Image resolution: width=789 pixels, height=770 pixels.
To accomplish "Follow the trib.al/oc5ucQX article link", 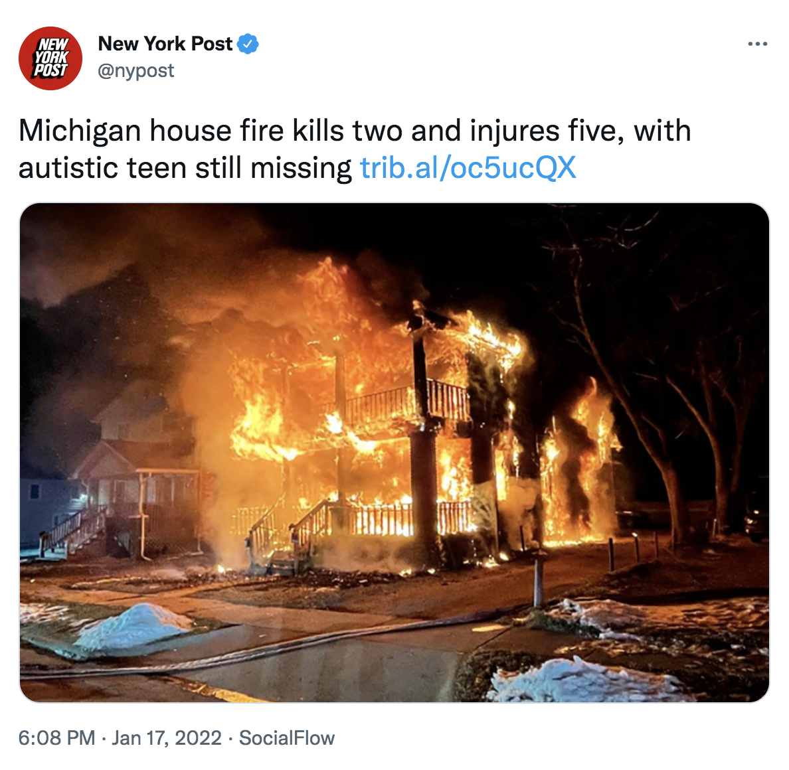I will [468, 167].
